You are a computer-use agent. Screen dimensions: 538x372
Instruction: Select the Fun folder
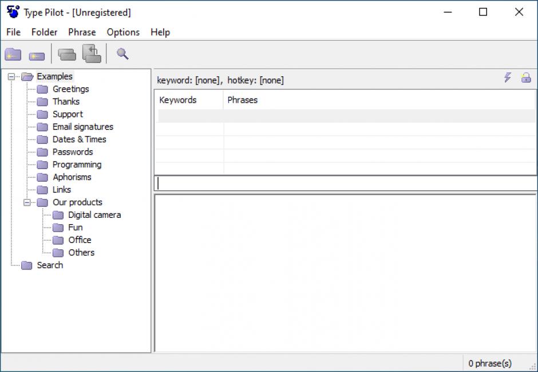(x=76, y=228)
